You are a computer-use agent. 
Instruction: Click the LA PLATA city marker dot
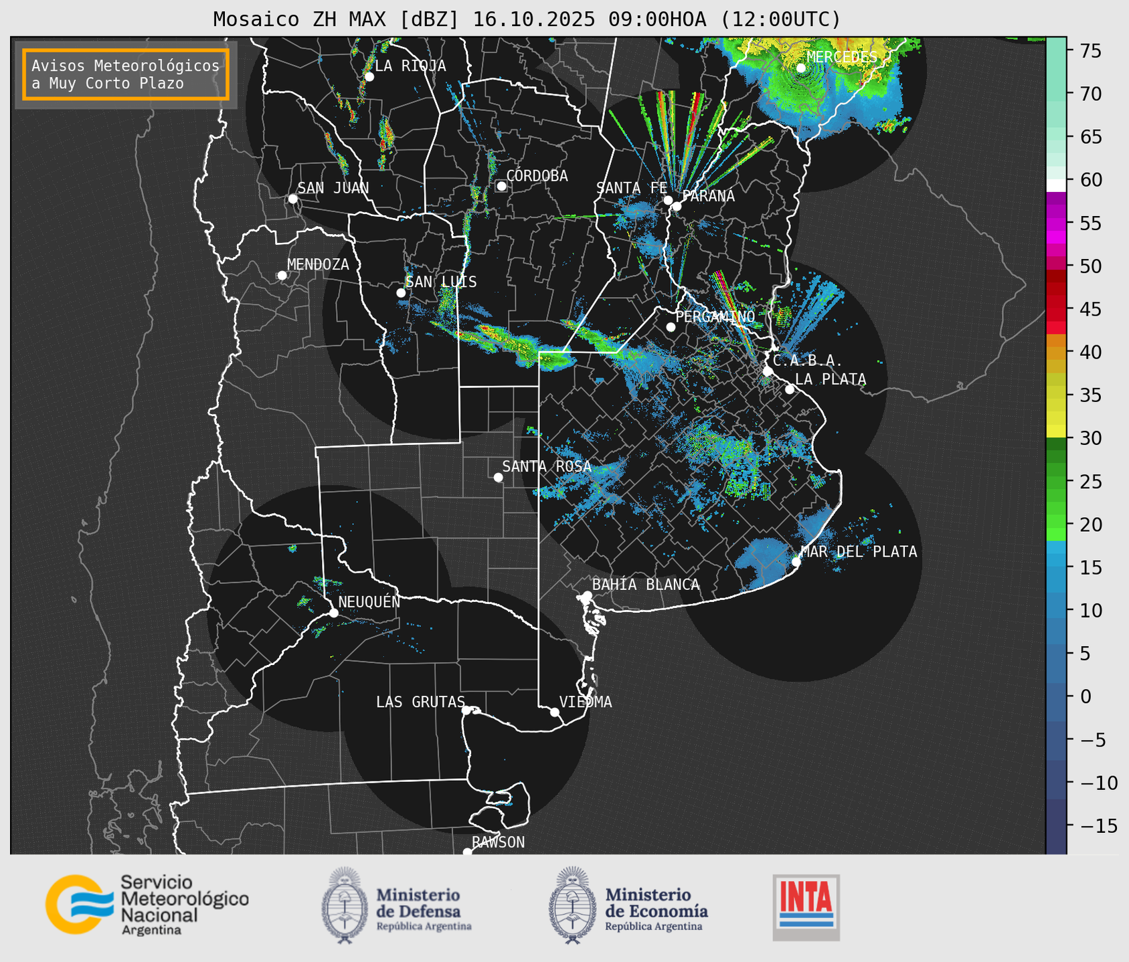coord(790,389)
